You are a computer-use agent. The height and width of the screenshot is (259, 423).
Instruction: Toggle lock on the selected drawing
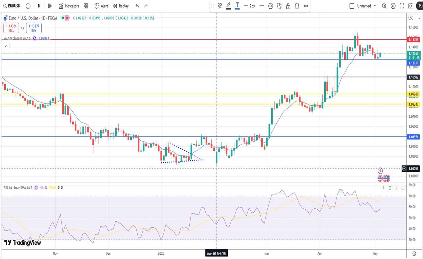tap(288, 6)
